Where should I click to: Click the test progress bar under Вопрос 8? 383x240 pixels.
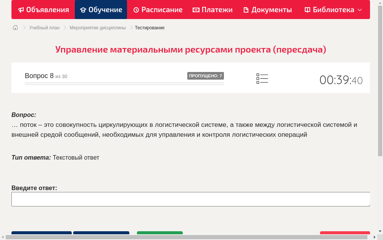click(124, 83)
